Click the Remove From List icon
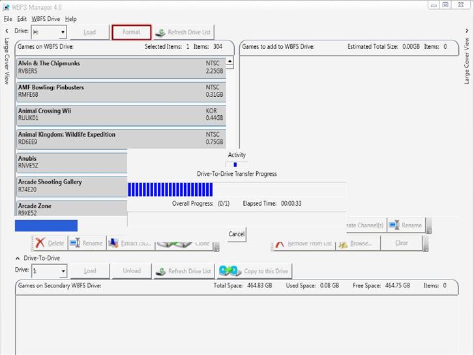 tap(280, 243)
